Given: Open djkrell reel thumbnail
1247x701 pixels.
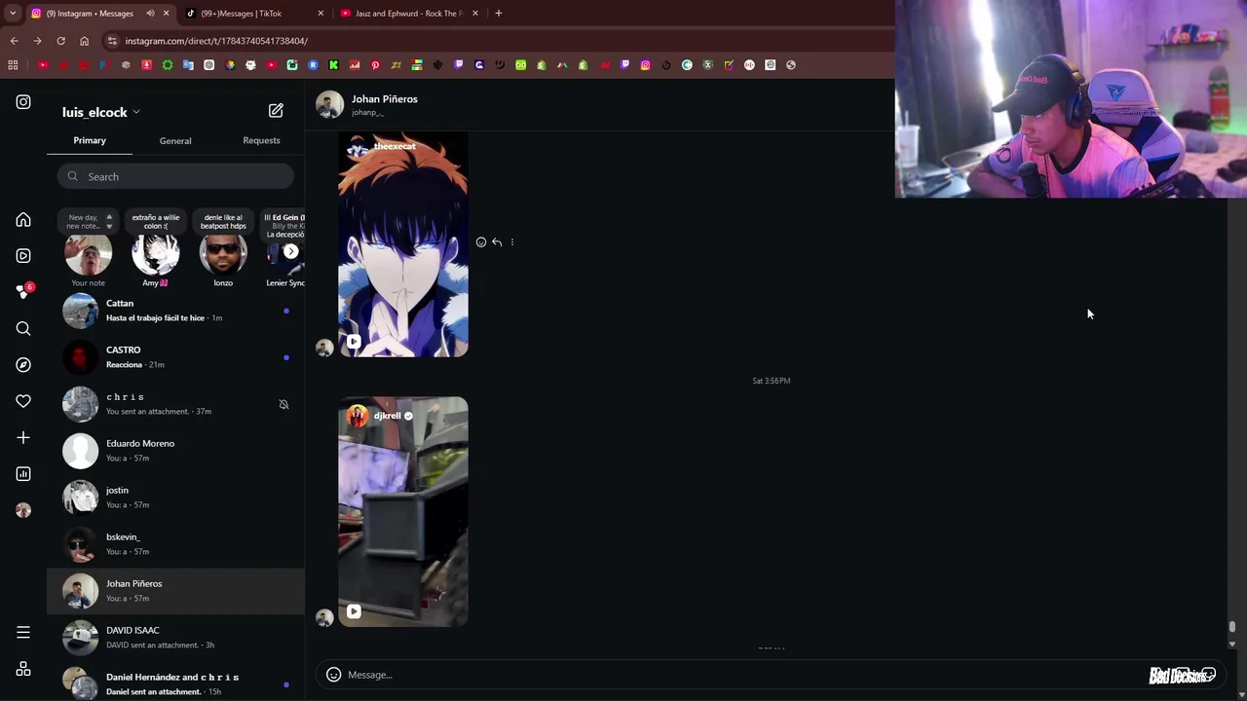Looking at the screenshot, I should (403, 511).
